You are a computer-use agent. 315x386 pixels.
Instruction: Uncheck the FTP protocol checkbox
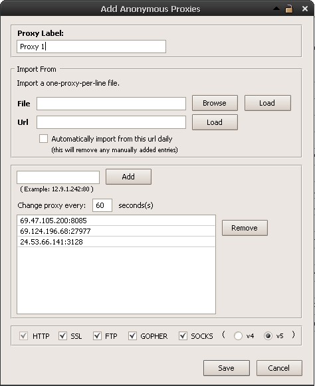pyautogui.click(x=97, y=336)
